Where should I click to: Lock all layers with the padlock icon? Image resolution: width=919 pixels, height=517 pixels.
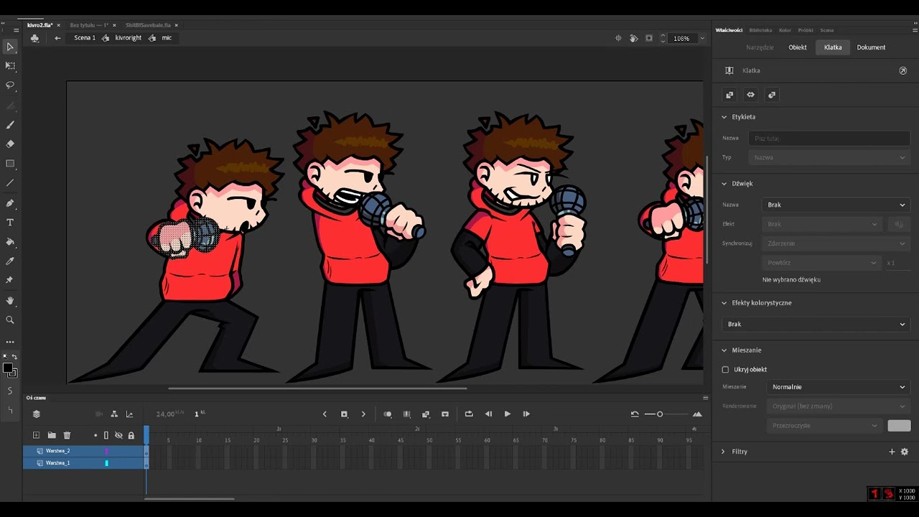point(131,435)
